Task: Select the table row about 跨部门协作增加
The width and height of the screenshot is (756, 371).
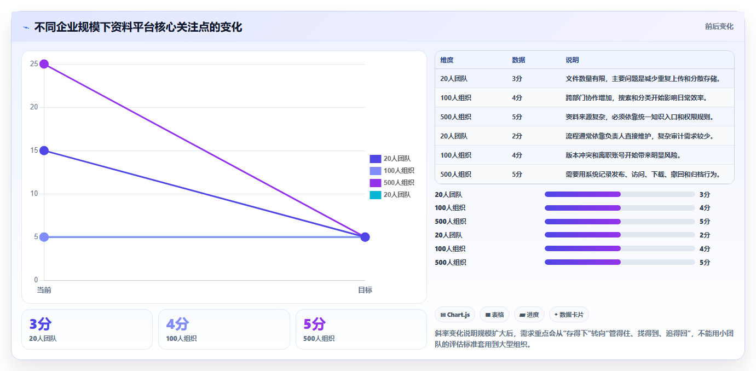Action: pyautogui.click(x=584, y=98)
